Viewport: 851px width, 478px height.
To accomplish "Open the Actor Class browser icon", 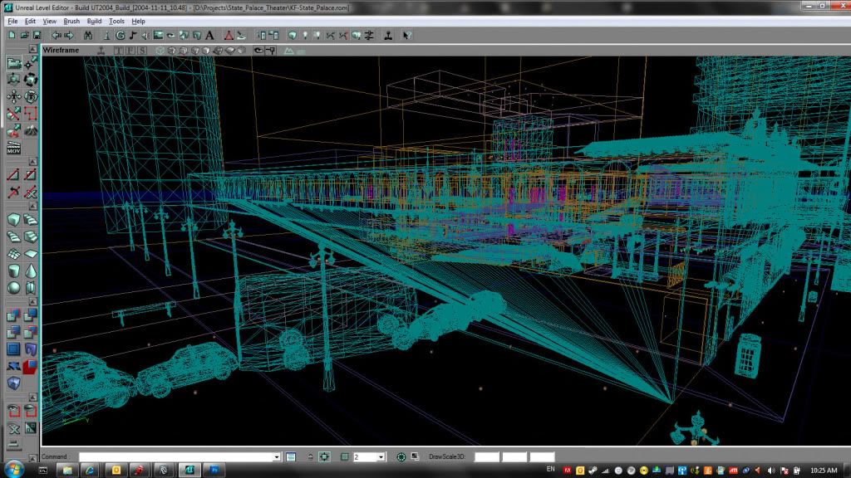I will (x=107, y=35).
